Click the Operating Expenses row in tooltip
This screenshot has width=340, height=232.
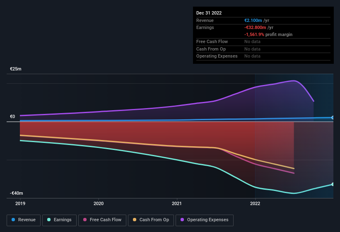tap(263, 56)
